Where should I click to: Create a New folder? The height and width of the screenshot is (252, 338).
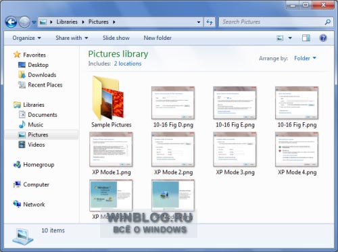point(158,38)
